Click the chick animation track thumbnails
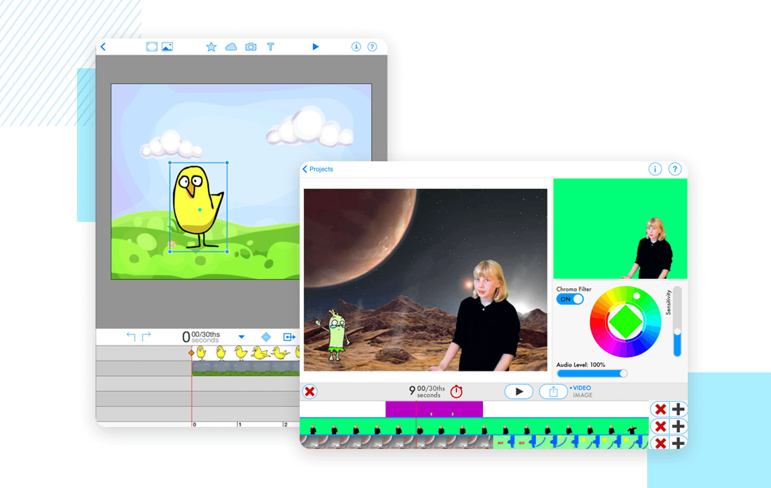Image resolution: width=771 pixels, height=488 pixels. point(247,353)
